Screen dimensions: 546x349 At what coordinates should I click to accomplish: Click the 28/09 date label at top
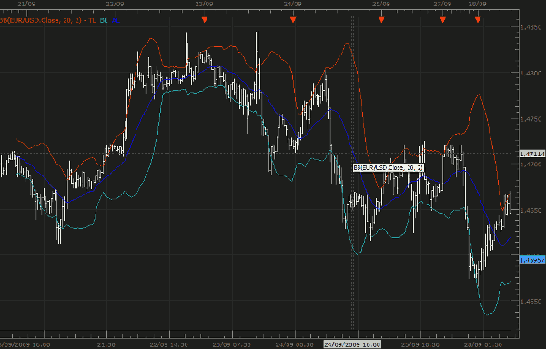[x=477, y=5]
